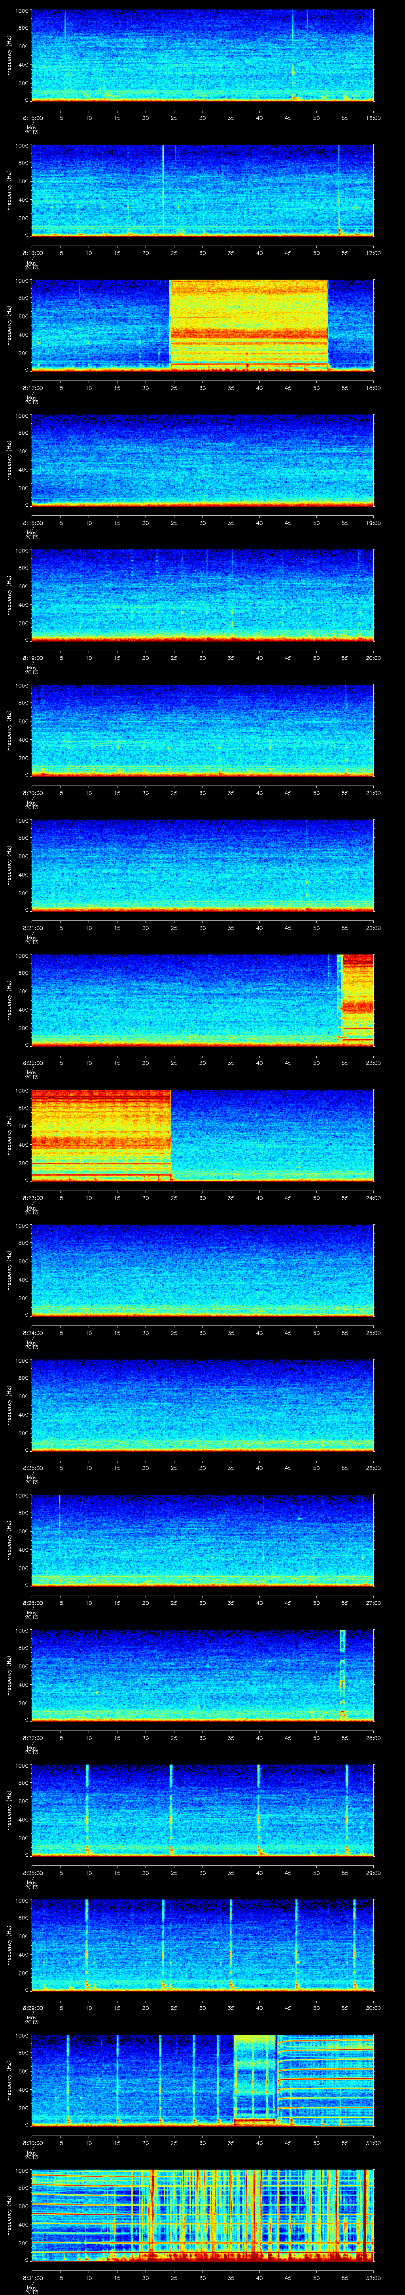Viewport: 405px width, 2295px height.
Task: Click the topmost Frequency (Hz) axis label
Action: [9, 55]
